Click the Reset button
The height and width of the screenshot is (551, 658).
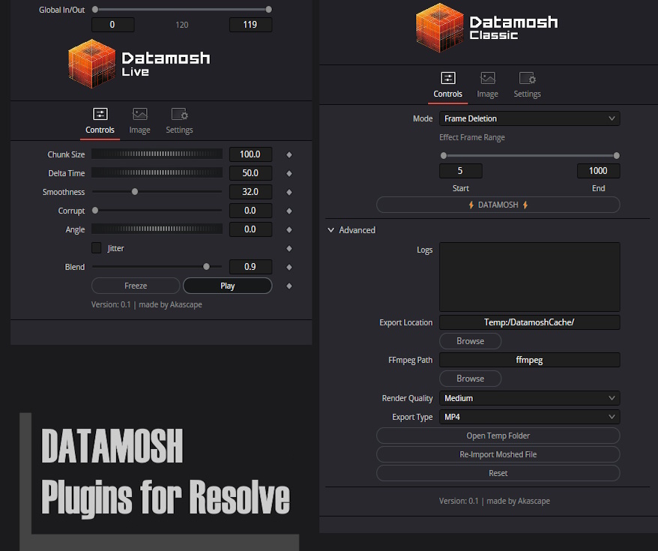coord(498,473)
